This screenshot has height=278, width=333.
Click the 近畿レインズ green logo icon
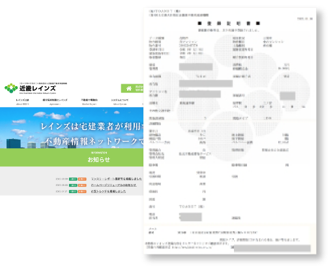11,88
